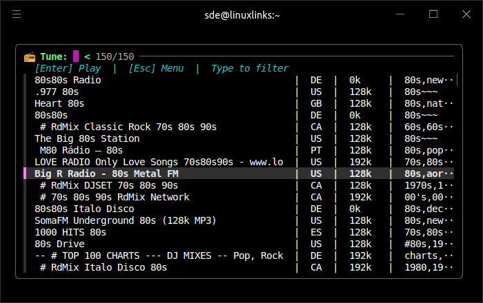483x303 pixels.
Task: Open the terminal hamburger menu
Action: (x=17, y=14)
